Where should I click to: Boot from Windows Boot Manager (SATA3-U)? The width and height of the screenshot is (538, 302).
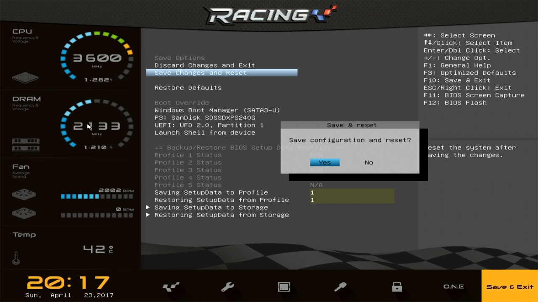click(217, 110)
